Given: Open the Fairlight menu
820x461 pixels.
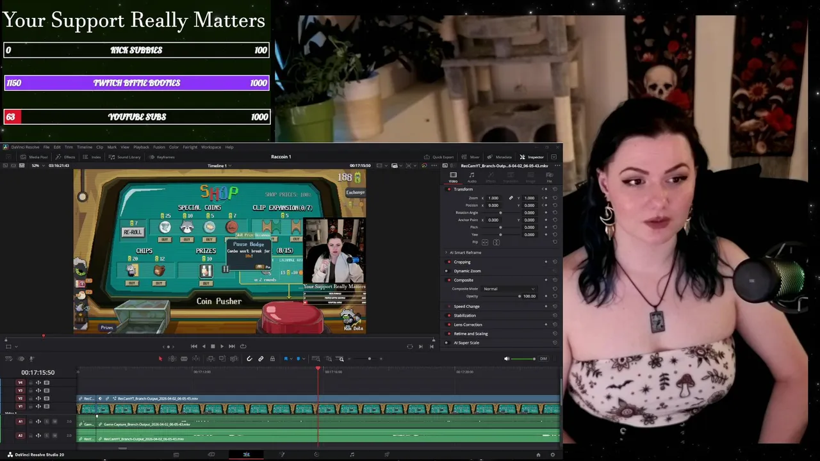Looking at the screenshot, I should tap(190, 147).
